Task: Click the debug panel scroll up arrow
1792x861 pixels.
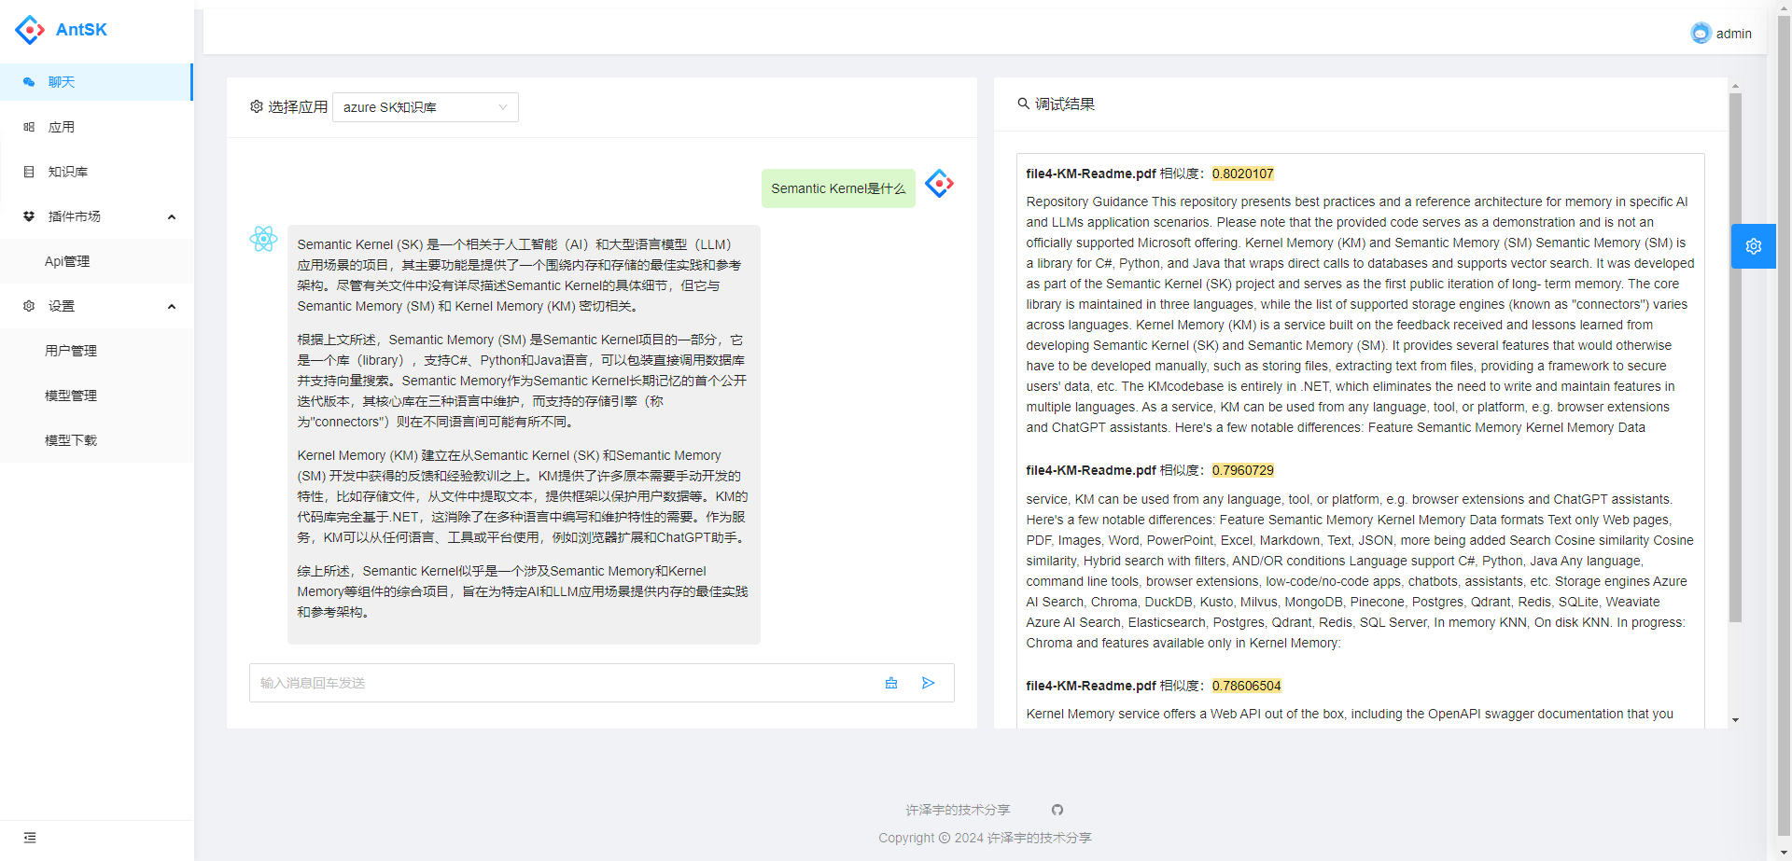Action: coord(1735,86)
